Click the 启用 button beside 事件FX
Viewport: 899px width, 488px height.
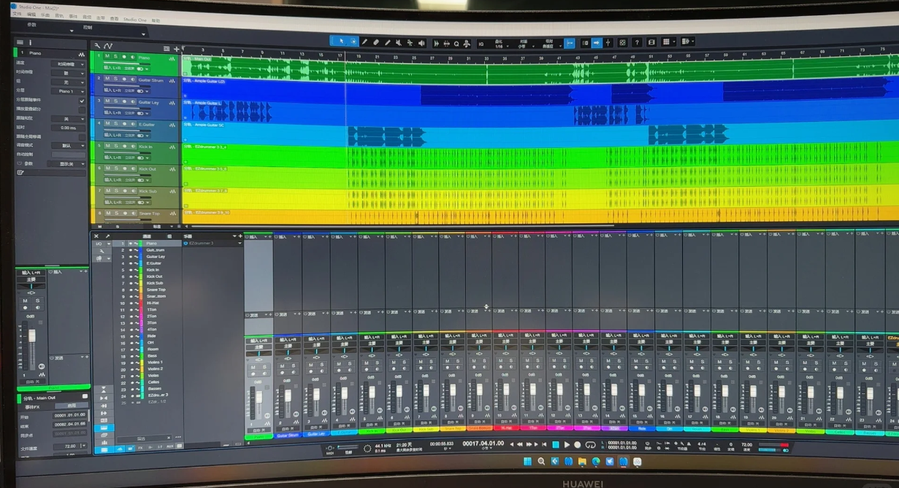click(72, 406)
